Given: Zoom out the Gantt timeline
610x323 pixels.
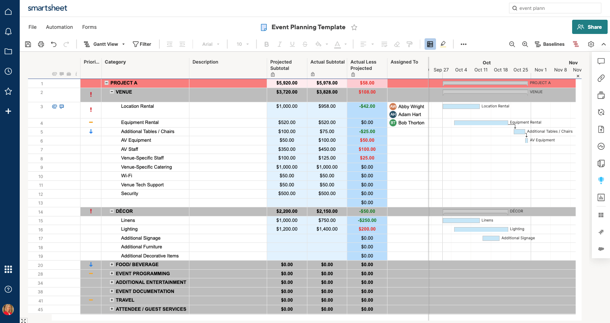Looking at the screenshot, I should click(x=512, y=44).
